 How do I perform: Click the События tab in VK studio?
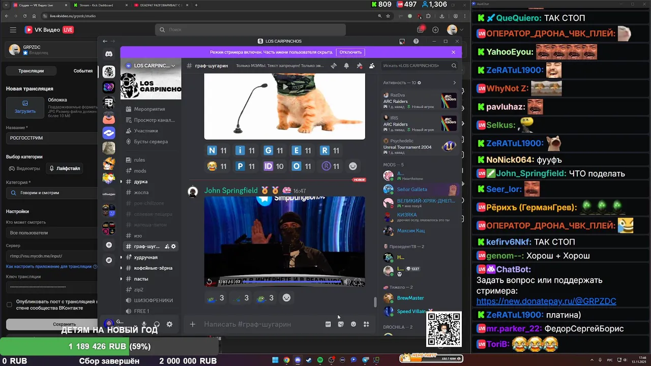coord(83,71)
